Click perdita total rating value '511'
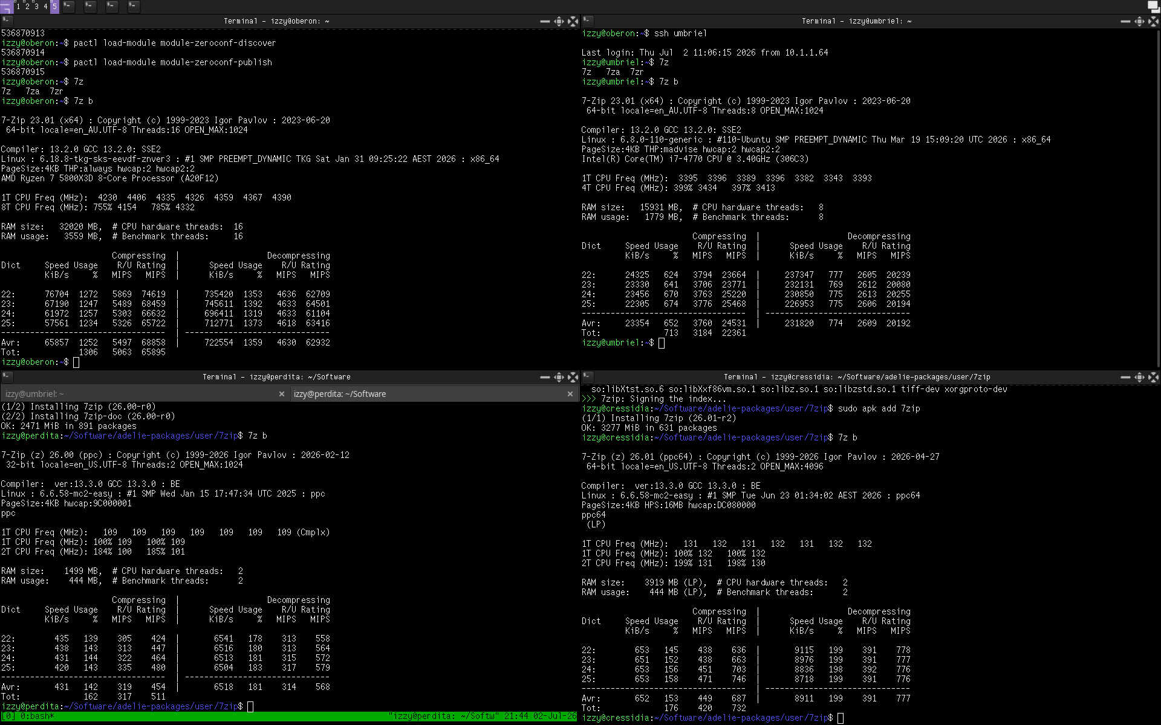The image size is (1161, 725). pyautogui.click(x=158, y=697)
